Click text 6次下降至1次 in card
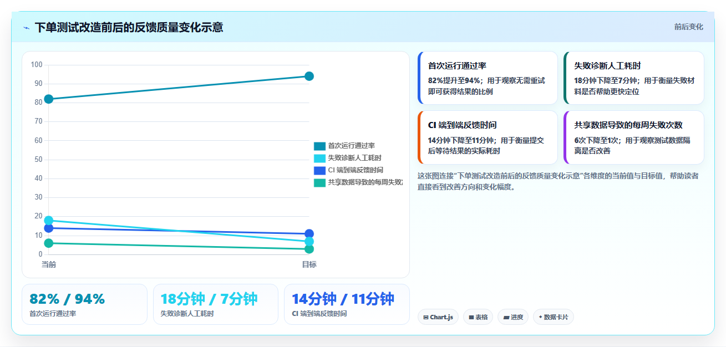 coord(597,140)
